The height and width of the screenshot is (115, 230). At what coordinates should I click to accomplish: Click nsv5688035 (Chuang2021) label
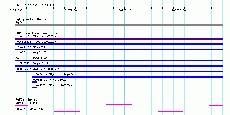tap(49, 80)
